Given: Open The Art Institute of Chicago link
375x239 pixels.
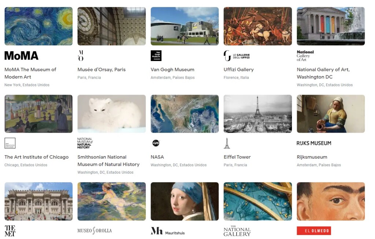Looking at the screenshot, I should [x=37, y=157].
